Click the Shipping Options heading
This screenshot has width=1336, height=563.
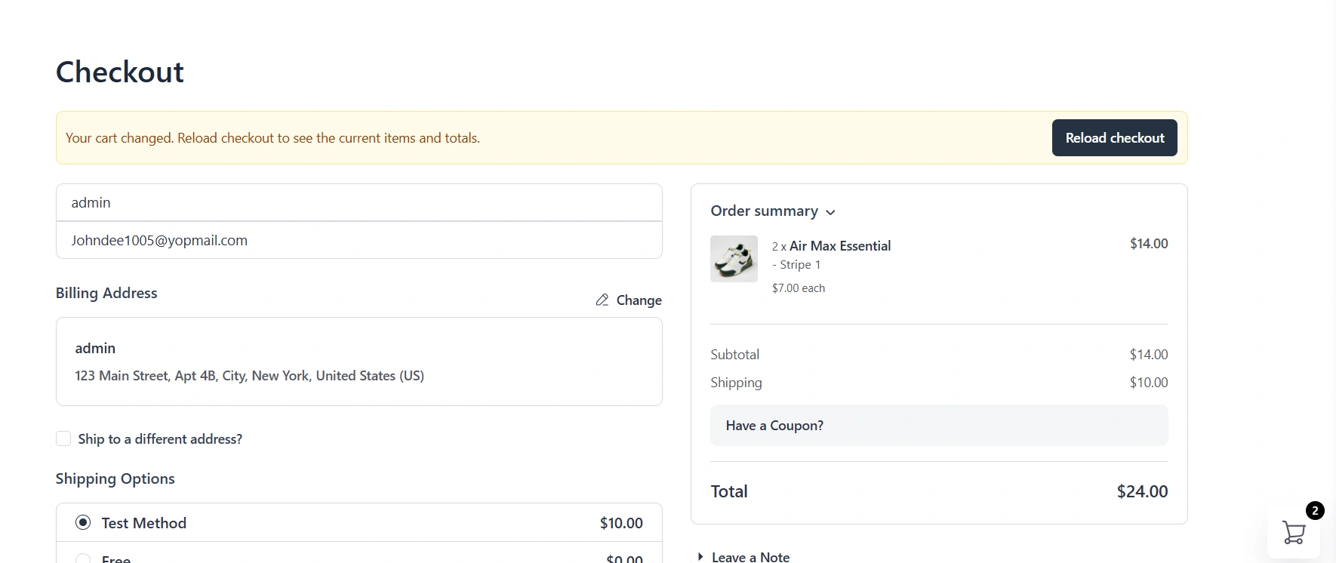coord(115,479)
